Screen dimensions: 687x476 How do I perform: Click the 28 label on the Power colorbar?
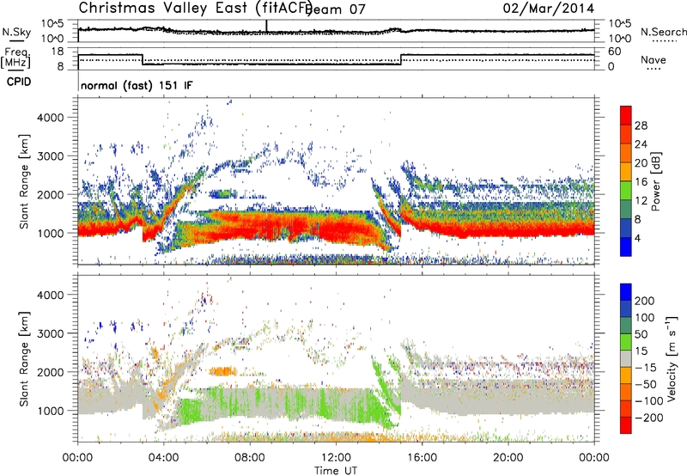pyautogui.click(x=641, y=125)
